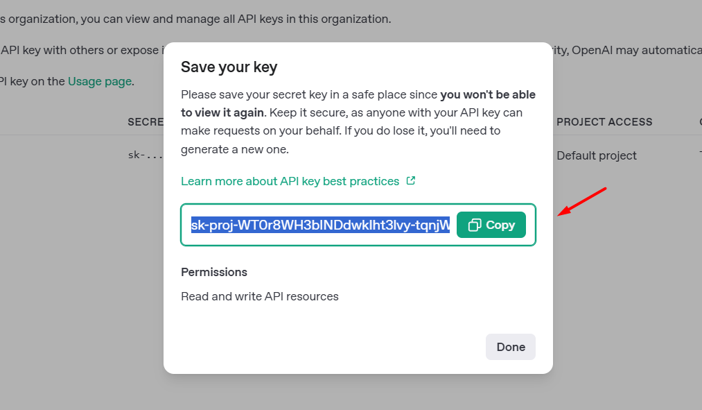Click the bold you won't be able warning

(488, 94)
